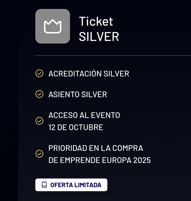Click the ticket icon inside OFERTA LIMITADA button
This screenshot has width=191, height=201.
coord(44,185)
